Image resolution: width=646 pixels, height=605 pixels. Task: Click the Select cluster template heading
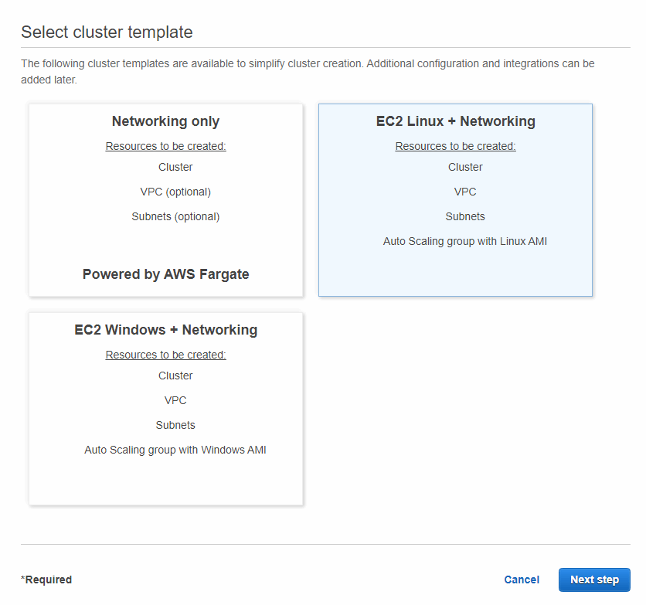coord(107,32)
